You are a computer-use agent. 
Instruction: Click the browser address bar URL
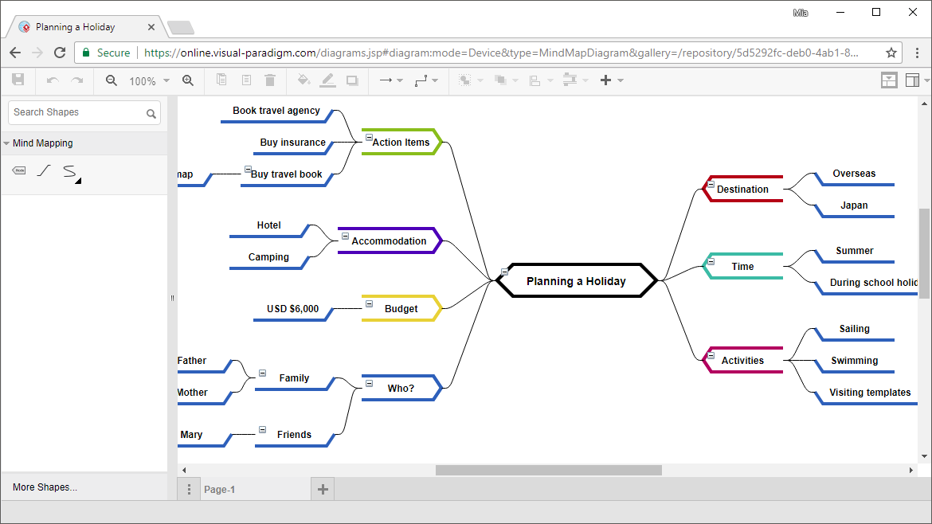[501, 53]
